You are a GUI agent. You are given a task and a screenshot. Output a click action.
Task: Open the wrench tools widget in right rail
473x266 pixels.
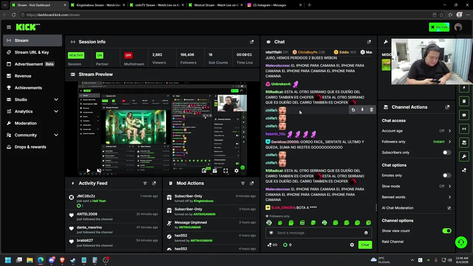coord(464,156)
